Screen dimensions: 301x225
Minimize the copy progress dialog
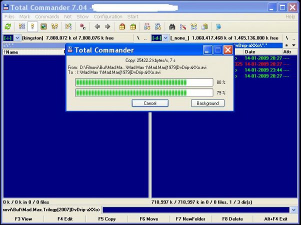[207, 50]
